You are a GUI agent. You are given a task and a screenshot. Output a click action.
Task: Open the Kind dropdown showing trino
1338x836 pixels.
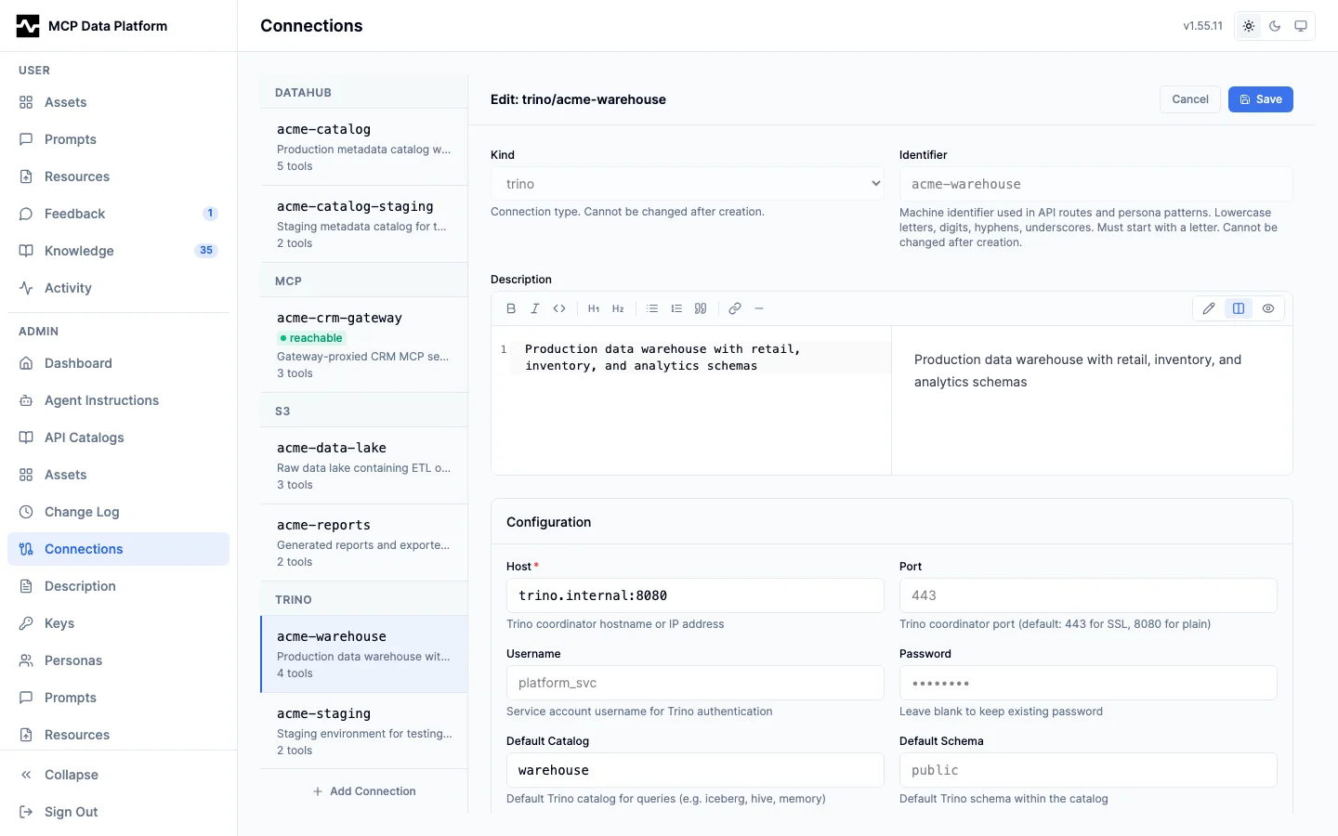pos(688,184)
